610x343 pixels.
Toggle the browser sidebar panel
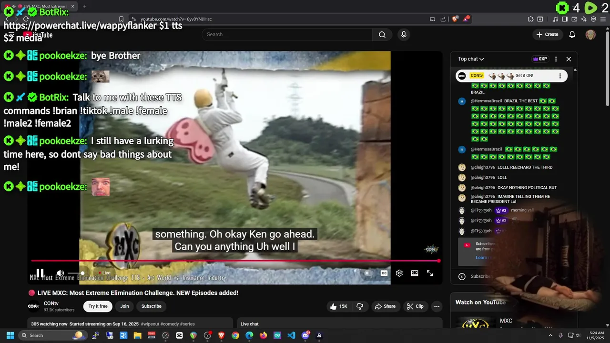click(565, 19)
